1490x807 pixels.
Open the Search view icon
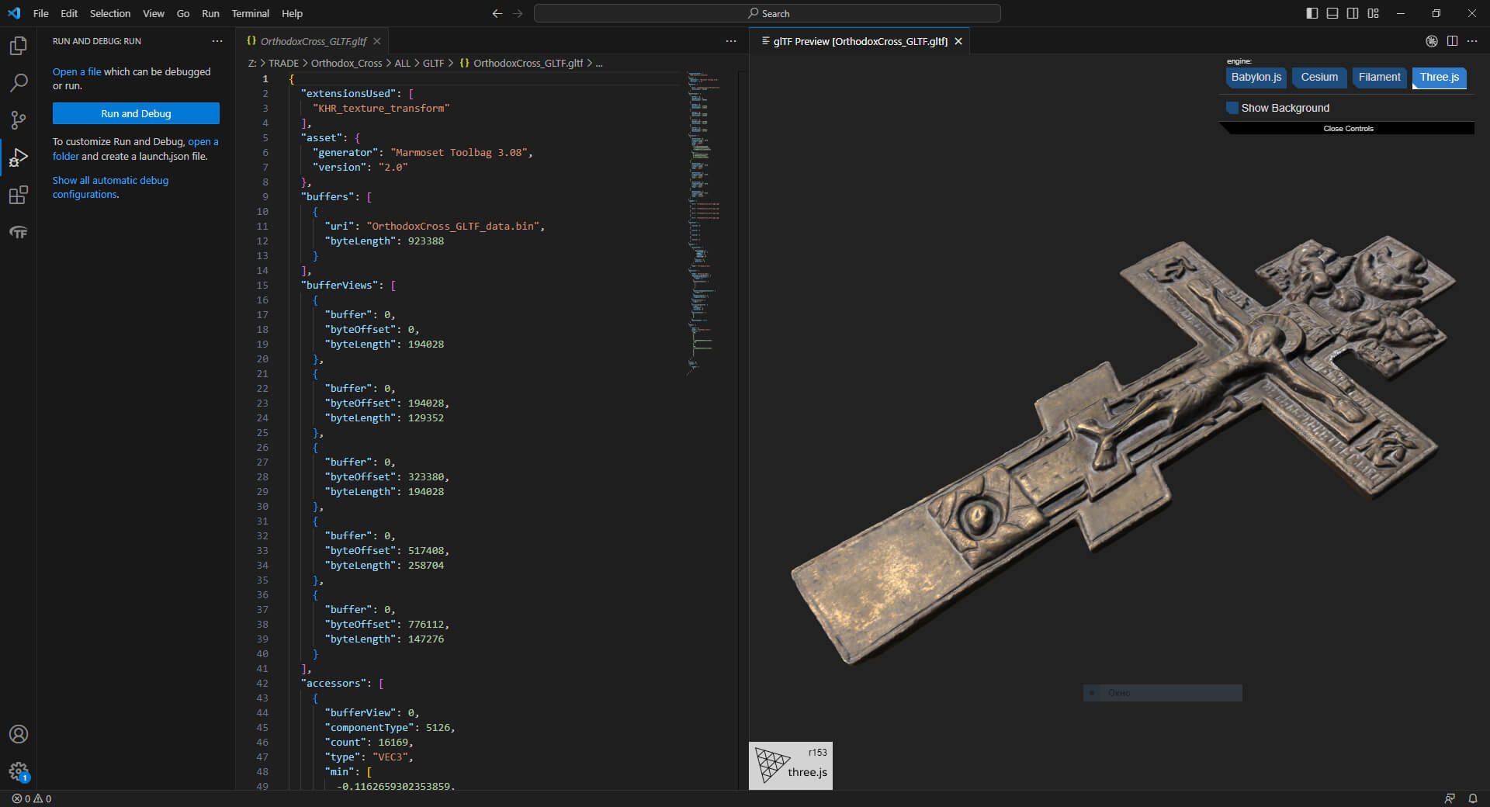19,82
